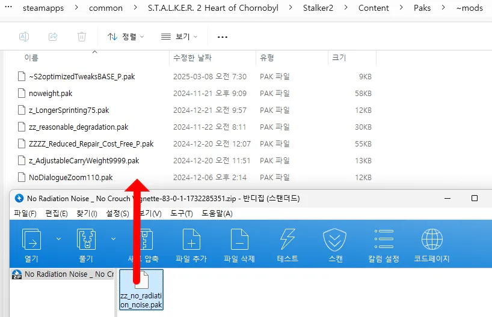492x317 pixels.
Task: Open dropdown arrow next to 열기 button
Action: pos(58,238)
